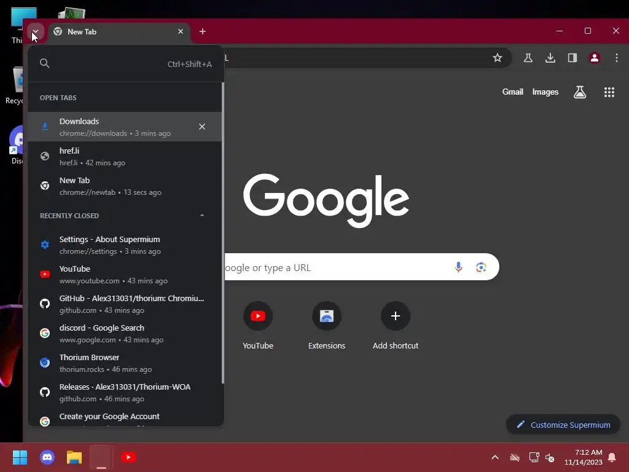The image size is (629, 472).
Task: Reopen the Thorium Browser tab
Action: [125, 363]
